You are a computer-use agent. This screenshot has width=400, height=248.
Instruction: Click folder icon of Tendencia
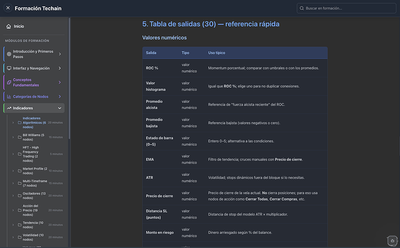[x=20, y=225]
